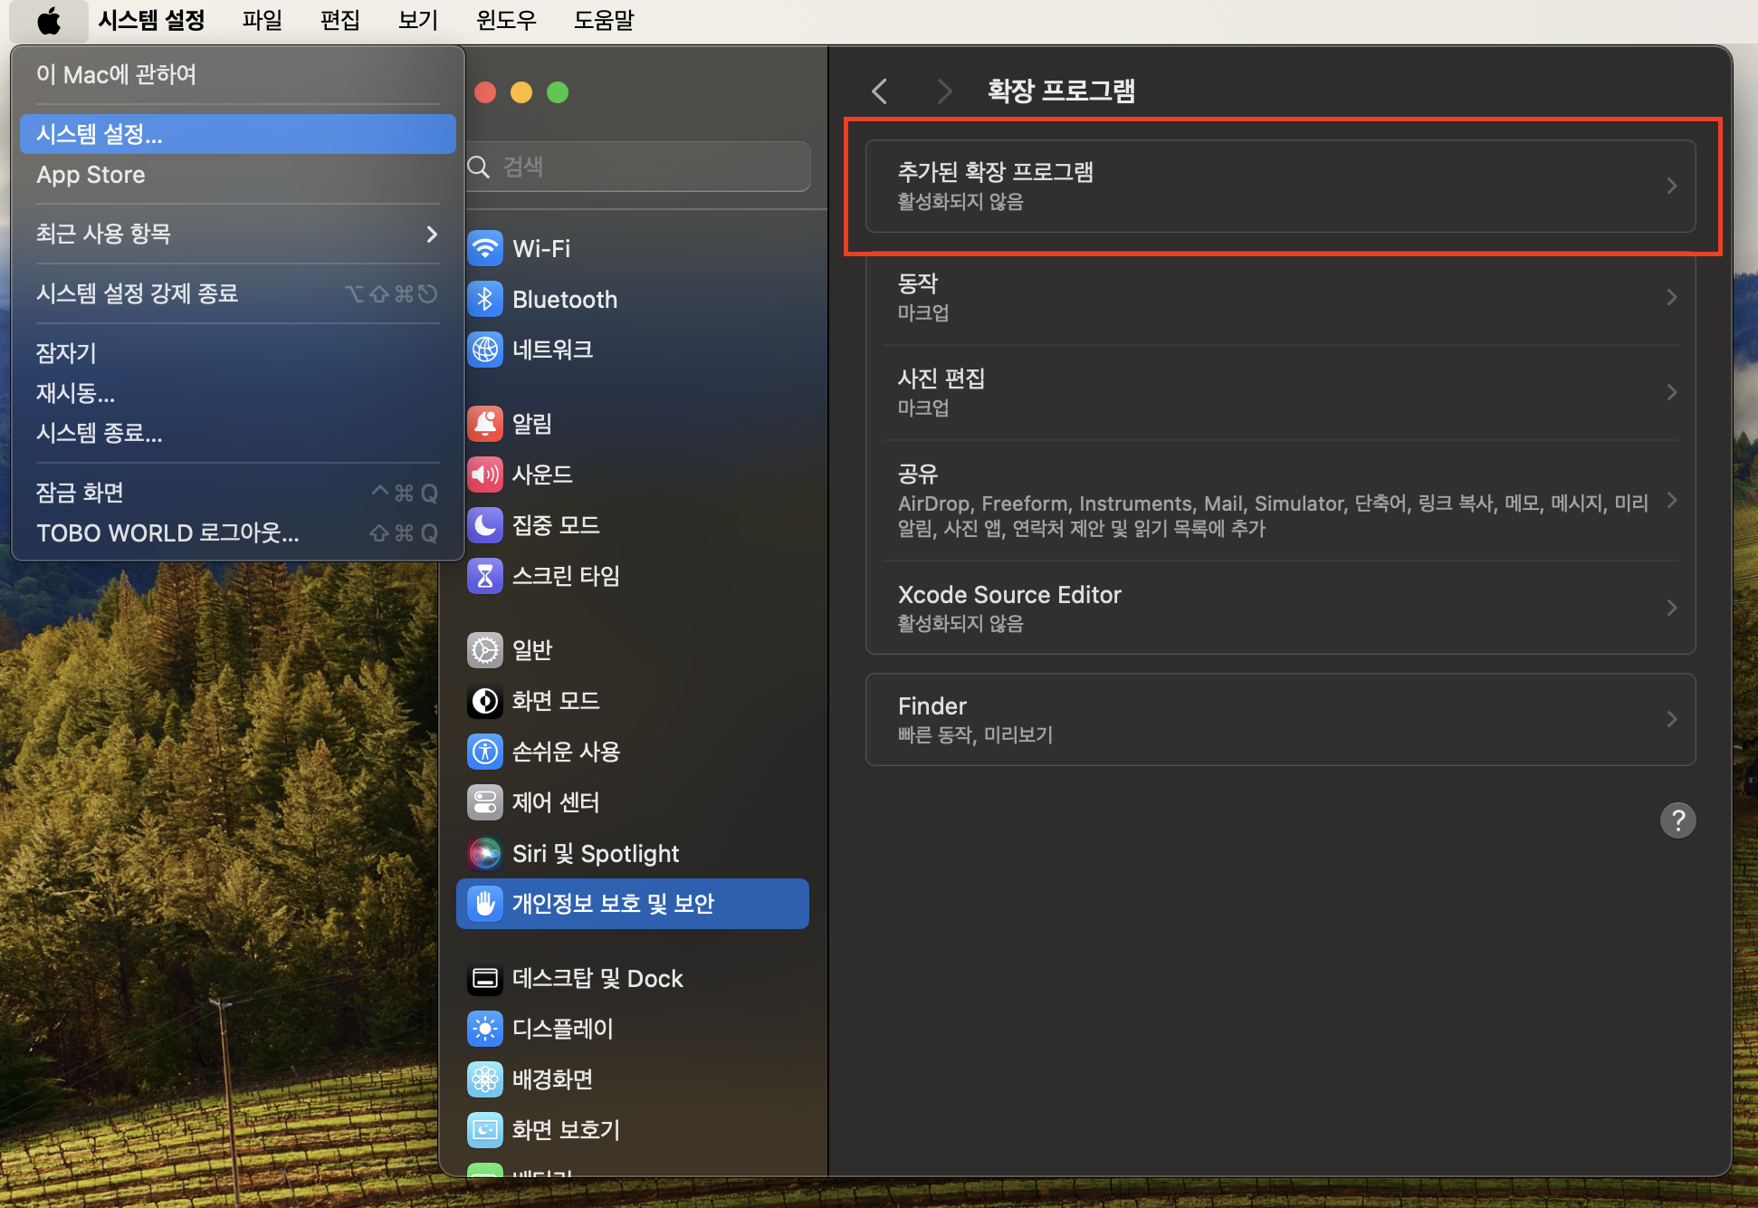Click the Wi-Fi icon in sidebar
This screenshot has width=1758, height=1208.
[x=485, y=248]
